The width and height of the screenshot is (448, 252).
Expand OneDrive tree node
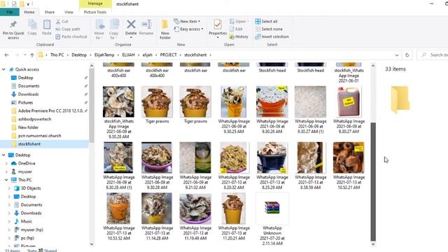(6, 163)
